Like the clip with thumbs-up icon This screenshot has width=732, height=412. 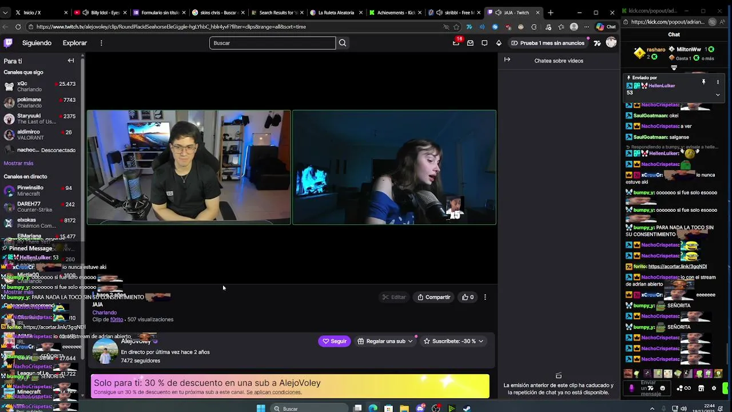[468, 297]
